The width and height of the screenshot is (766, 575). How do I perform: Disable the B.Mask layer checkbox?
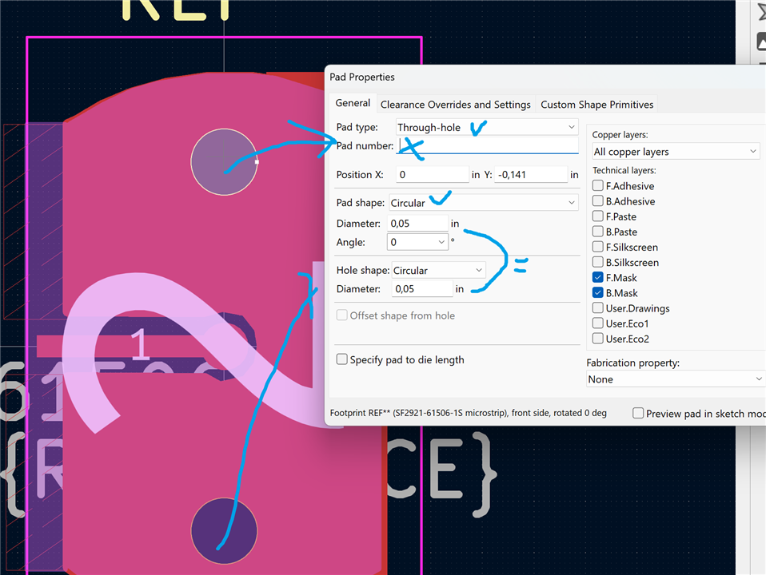[598, 293]
